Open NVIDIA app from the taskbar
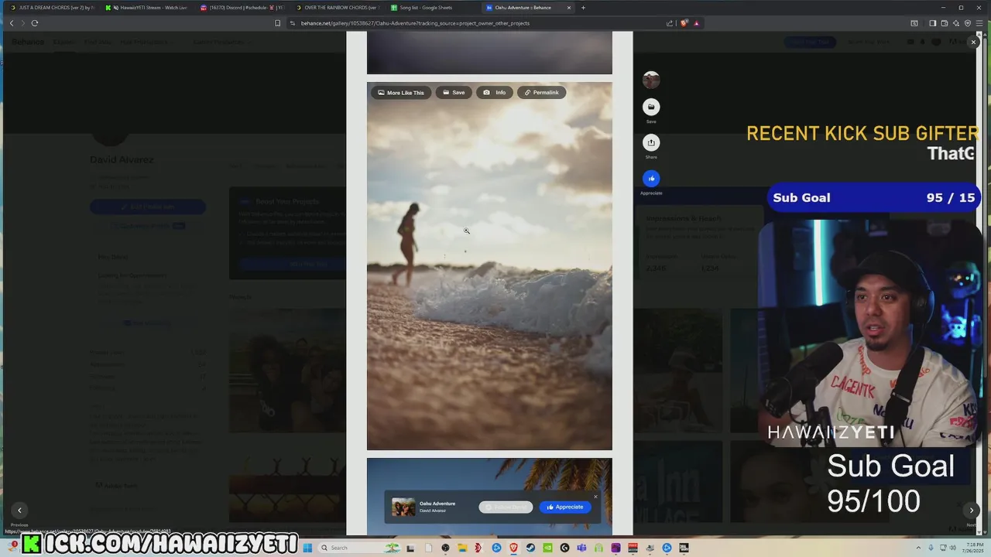This screenshot has height=557, width=991. (548, 548)
